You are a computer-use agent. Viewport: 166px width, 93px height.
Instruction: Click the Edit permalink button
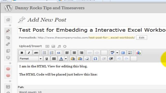142,38
